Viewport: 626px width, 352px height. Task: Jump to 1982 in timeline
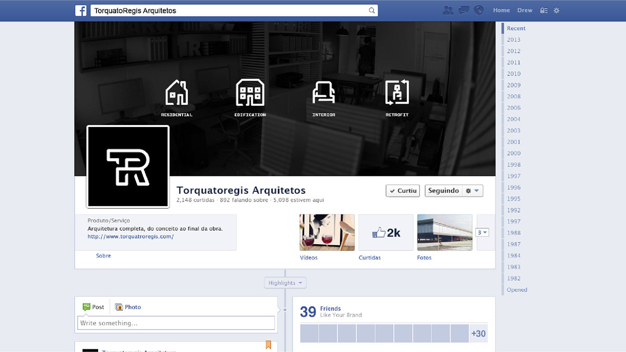pyautogui.click(x=514, y=279)
